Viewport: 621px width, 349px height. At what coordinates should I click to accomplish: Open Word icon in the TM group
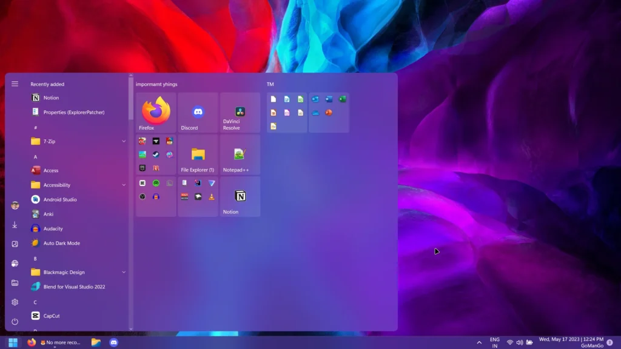[329, 99]
